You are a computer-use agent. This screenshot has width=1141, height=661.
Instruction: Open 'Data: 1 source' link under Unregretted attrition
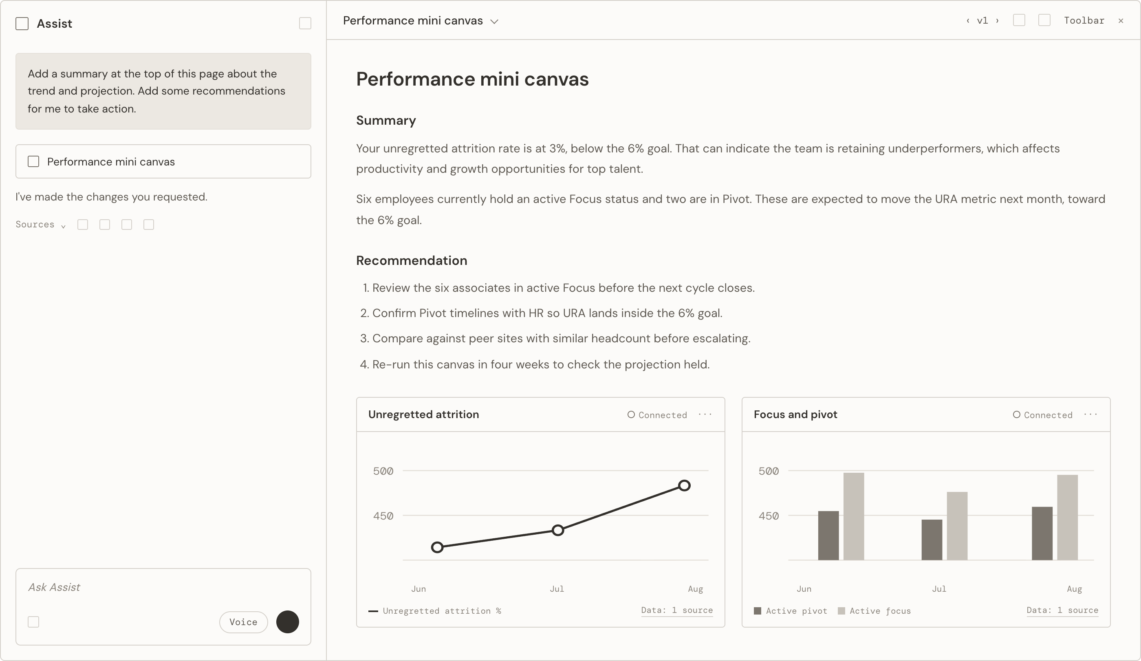click(677, 610)
